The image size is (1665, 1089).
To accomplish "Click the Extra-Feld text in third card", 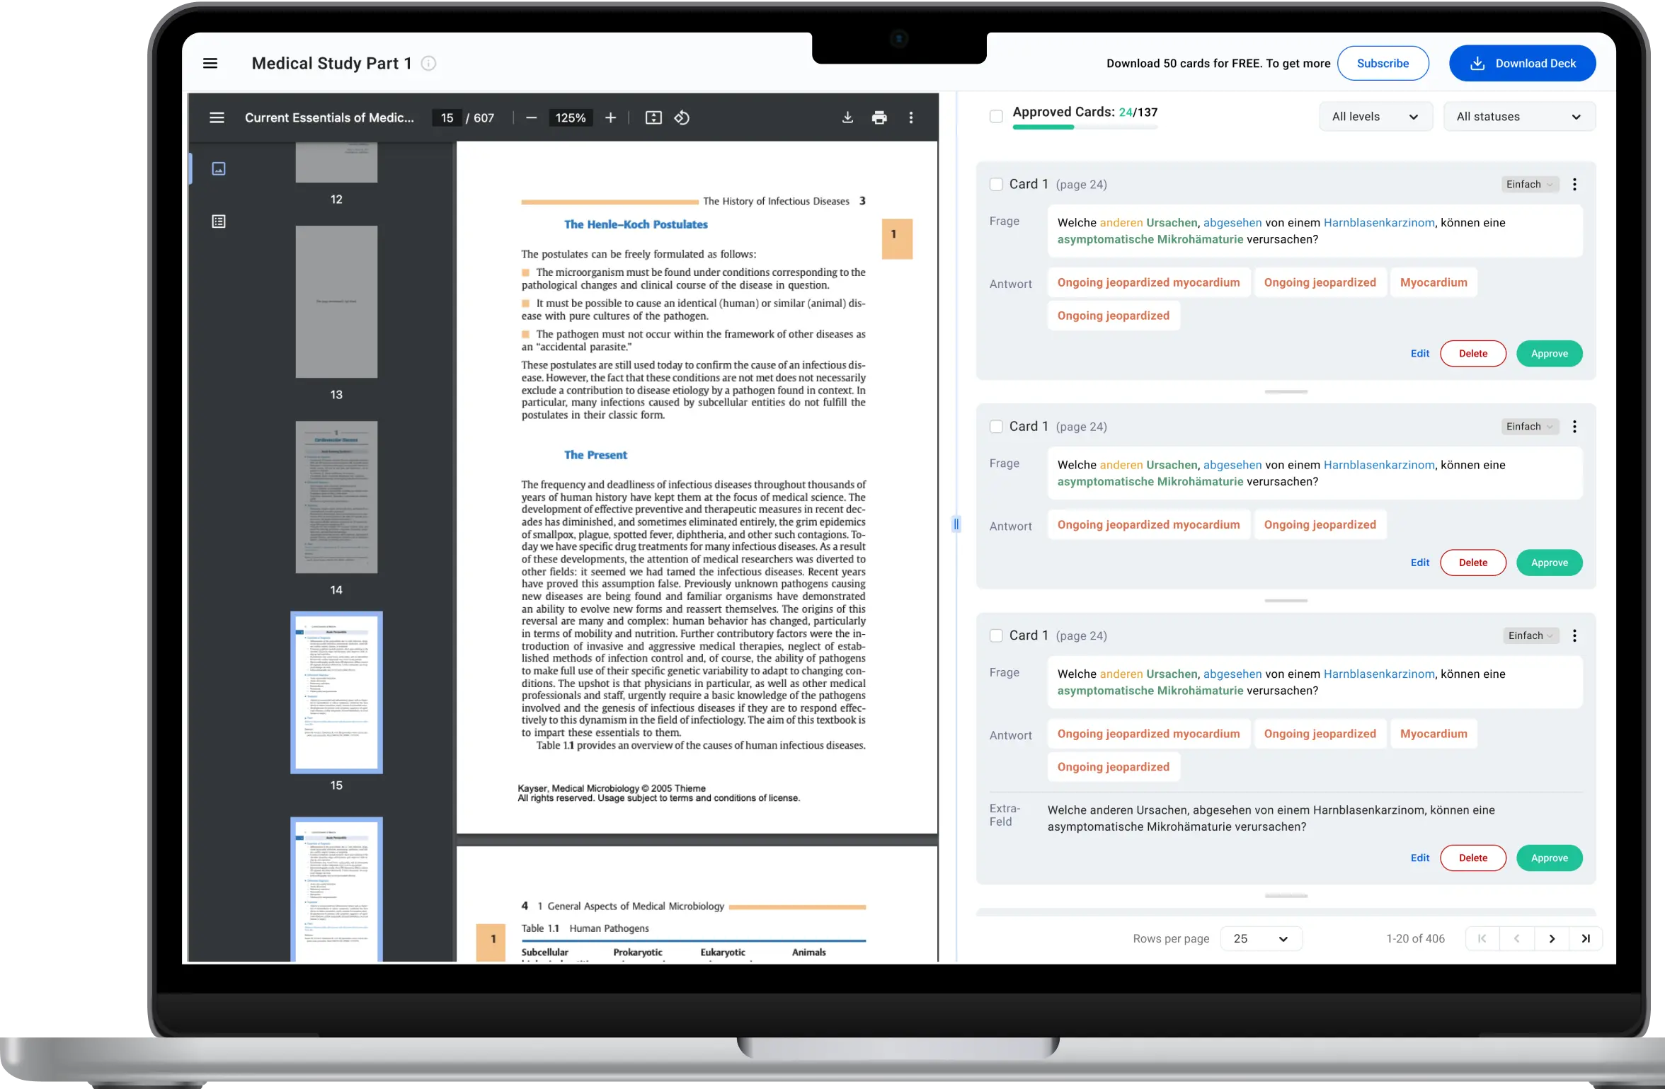I will tap(1271, 819).
